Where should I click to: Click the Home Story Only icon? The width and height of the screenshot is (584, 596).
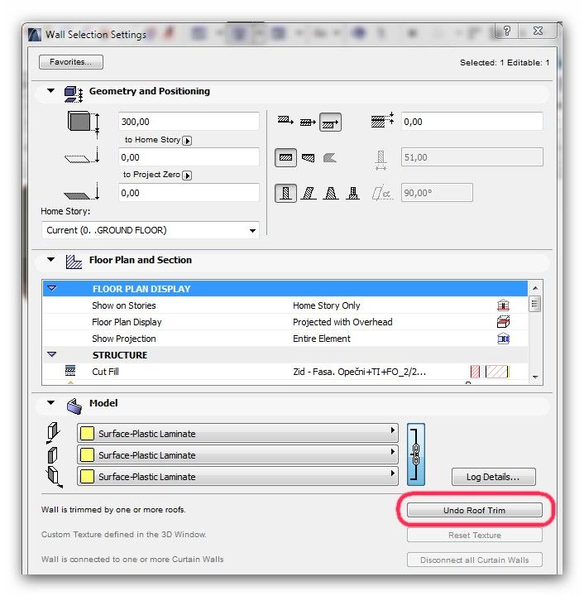pos(503,305)
